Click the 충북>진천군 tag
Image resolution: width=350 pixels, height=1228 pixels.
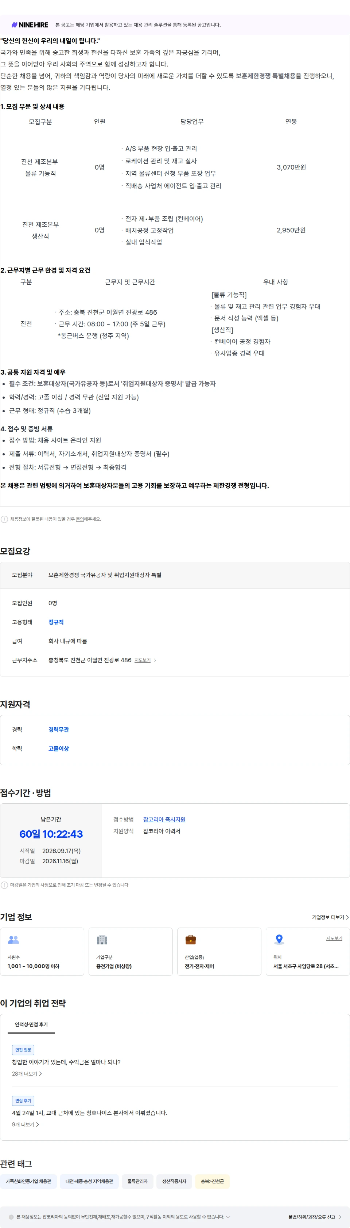(x=212, y=1181)
